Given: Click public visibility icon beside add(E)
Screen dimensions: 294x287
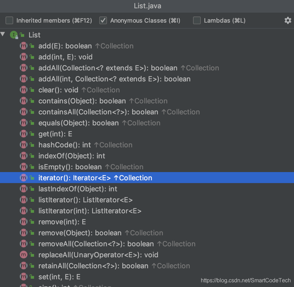Looking at the screenshot, I should (x=32, y=46).
